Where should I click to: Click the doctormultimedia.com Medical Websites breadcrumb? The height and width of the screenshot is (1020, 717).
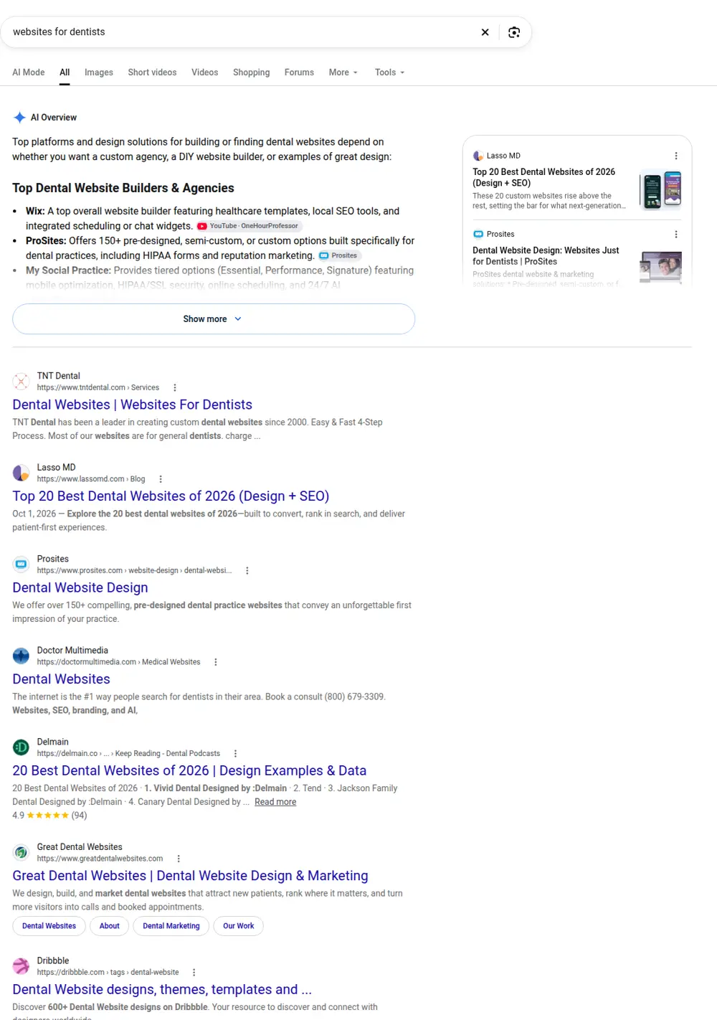pyautogui.click(x=119, y=662)
